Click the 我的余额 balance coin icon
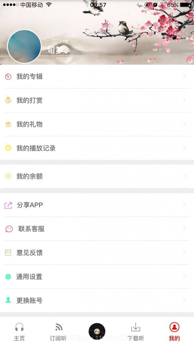This screenshot has height=345, width=194. coord(8,176)
